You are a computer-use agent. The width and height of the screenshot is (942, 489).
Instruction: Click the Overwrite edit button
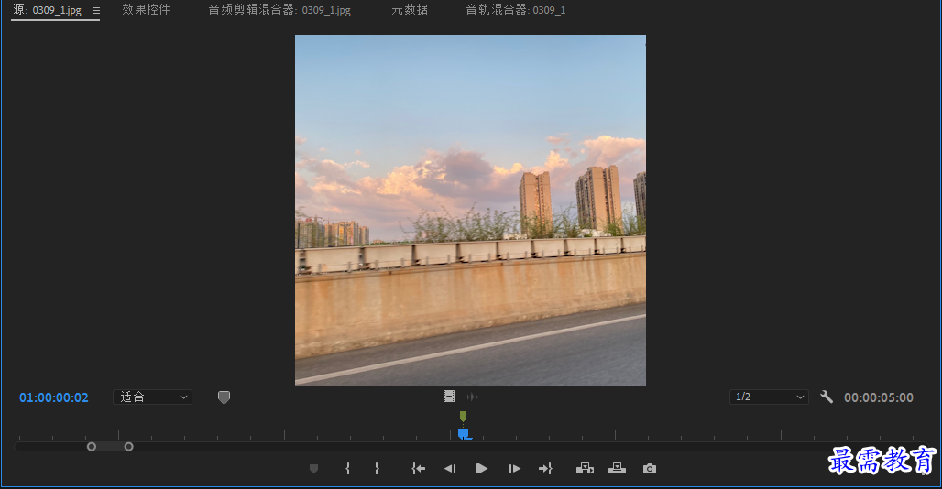[x=617, y=469]
